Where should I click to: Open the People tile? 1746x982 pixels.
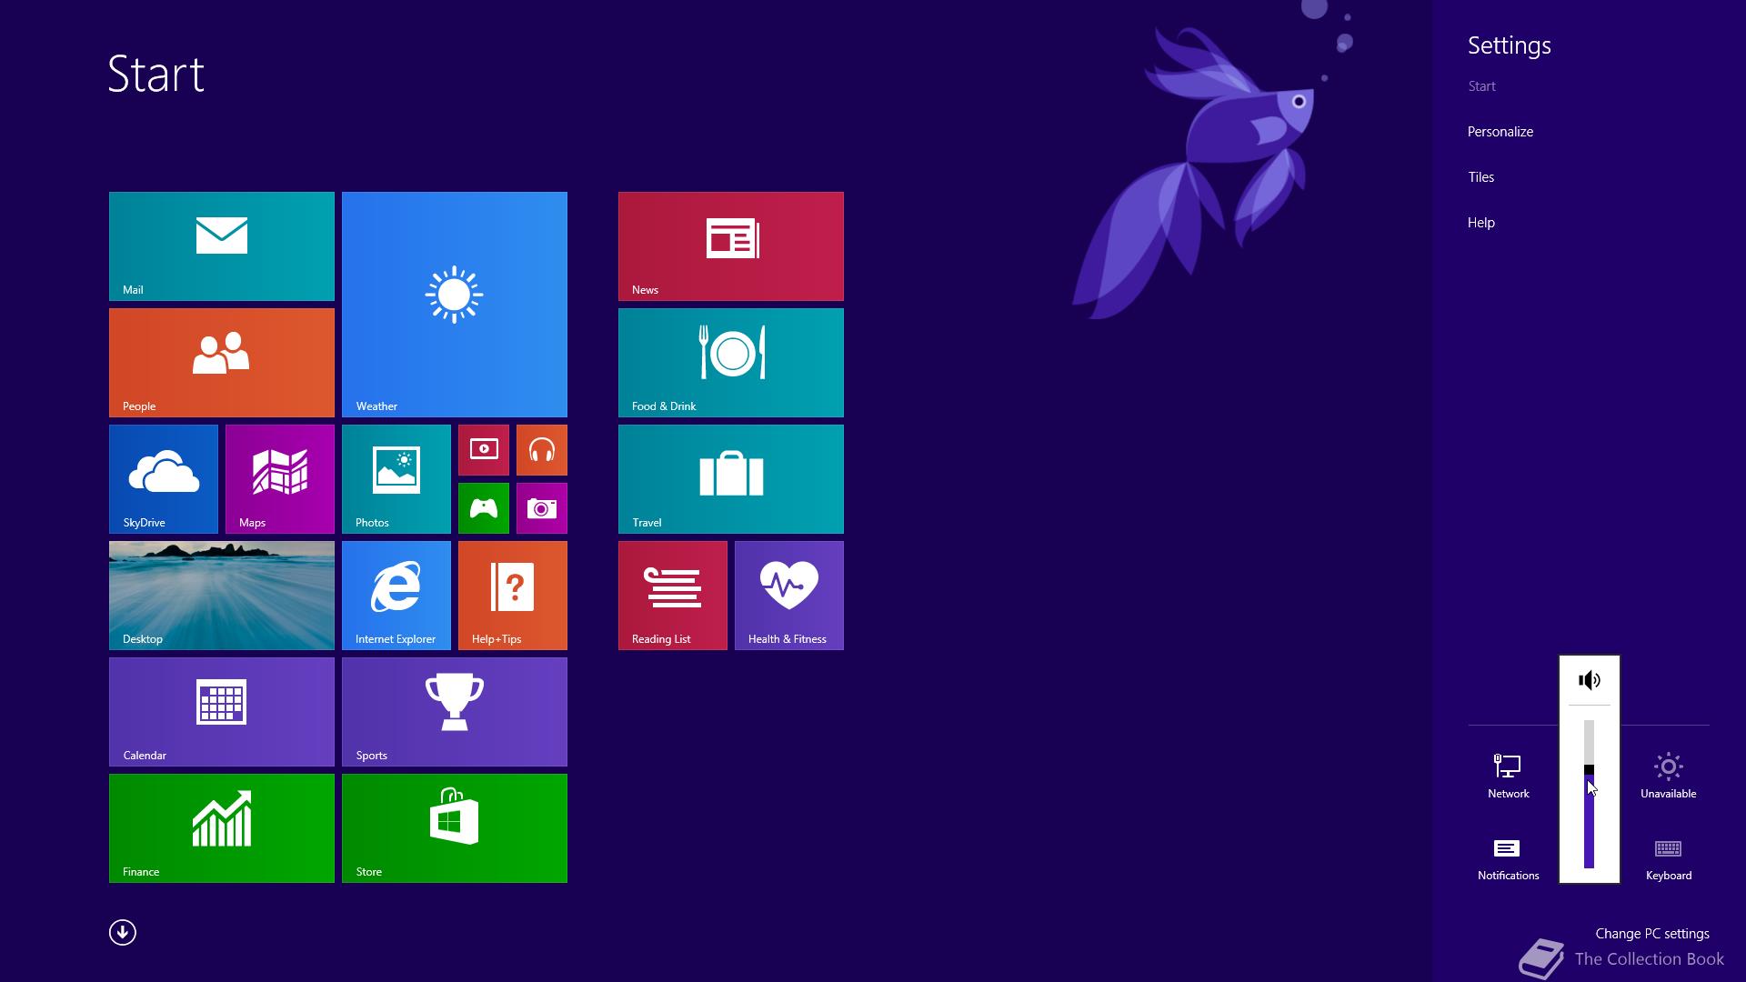click(x=222, y=363)
